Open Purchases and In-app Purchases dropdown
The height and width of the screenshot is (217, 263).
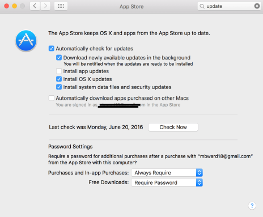coord(167,173)
